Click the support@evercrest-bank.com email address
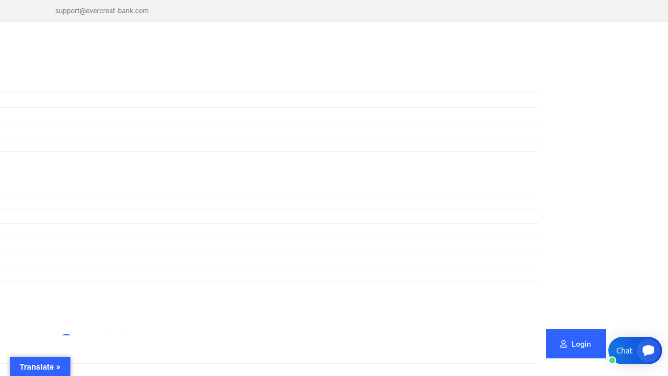 click(102, 11)
